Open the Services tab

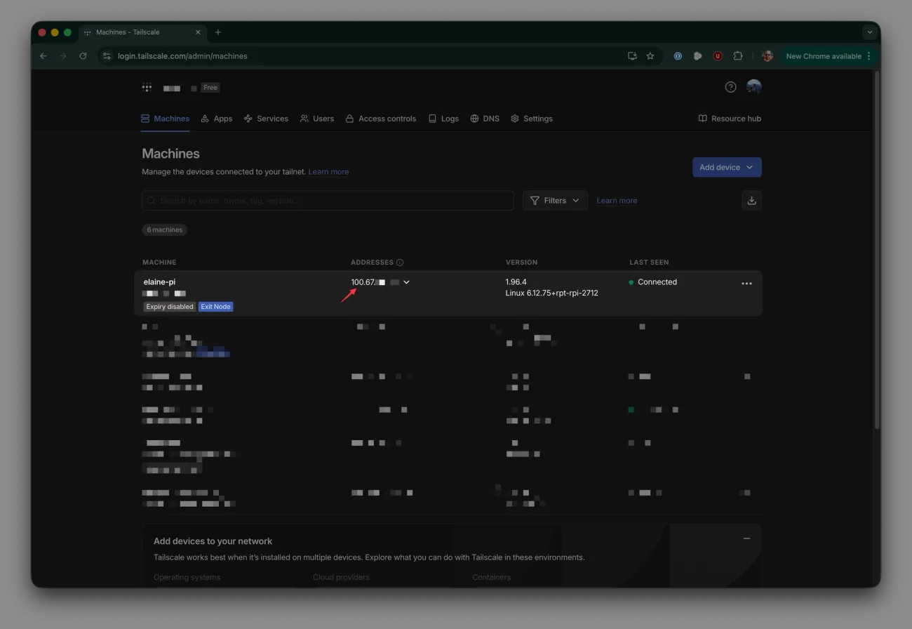pos(266,119)
